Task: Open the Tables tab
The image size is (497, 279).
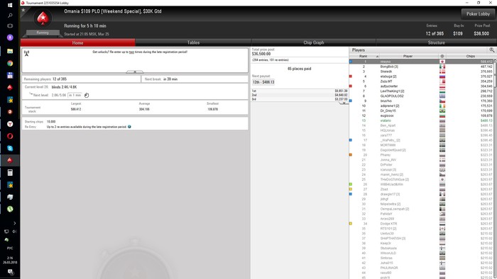Action: click(193, 42)
